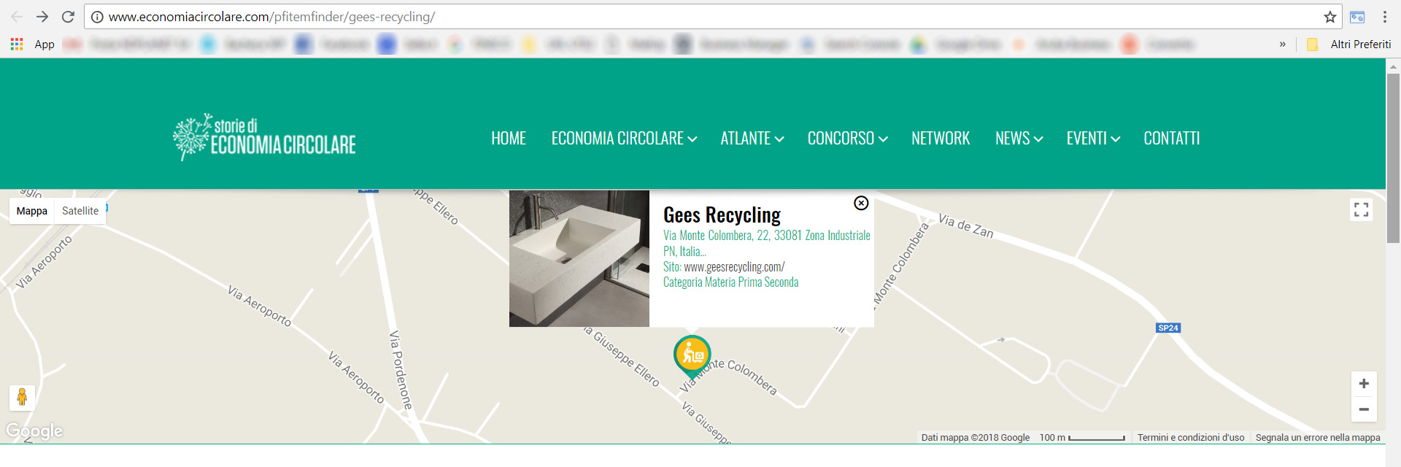Click the browser extension icon beside the star
Screen dimensions: 1401x467
coord(1357,17)
